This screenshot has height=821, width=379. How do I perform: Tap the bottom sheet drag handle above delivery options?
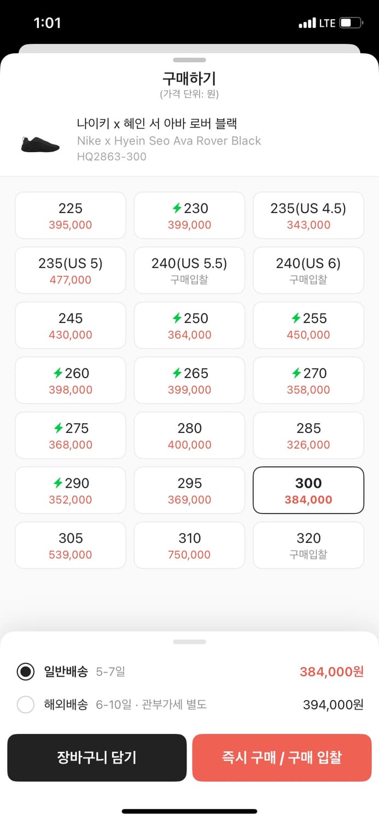point(189,640)
